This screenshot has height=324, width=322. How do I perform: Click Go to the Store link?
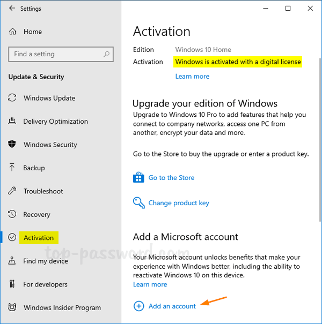click(171, 177)
